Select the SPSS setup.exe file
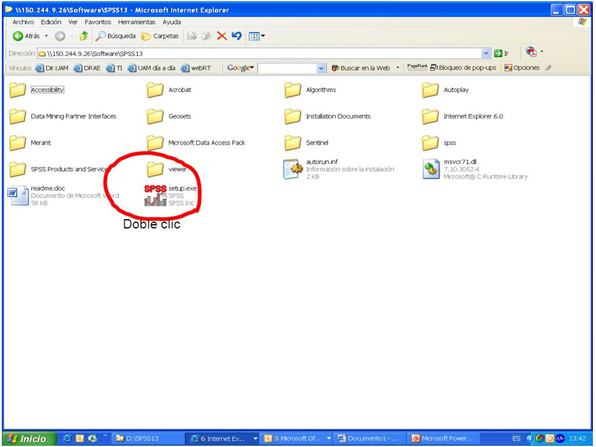The image size is (596, 447). 171,196
